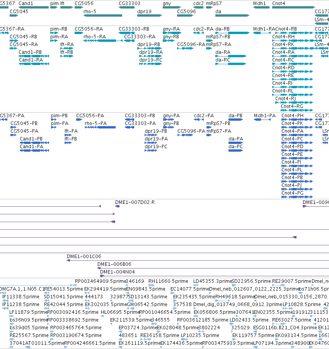
Task: Click protein dpr19-PB
Action: [156, 131]
